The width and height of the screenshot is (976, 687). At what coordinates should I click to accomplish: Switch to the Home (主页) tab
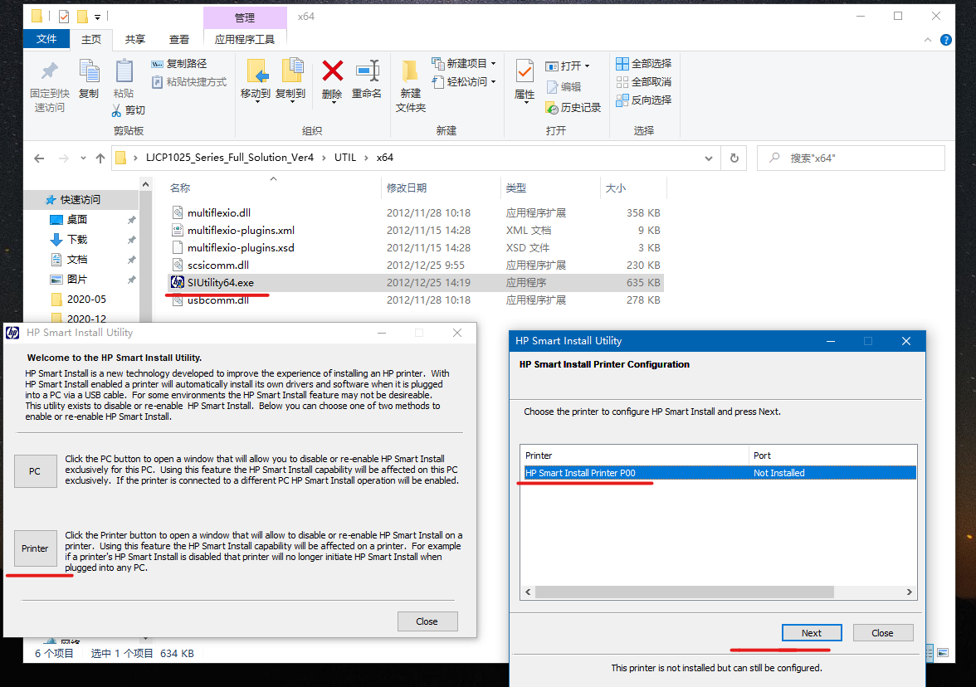91,39
